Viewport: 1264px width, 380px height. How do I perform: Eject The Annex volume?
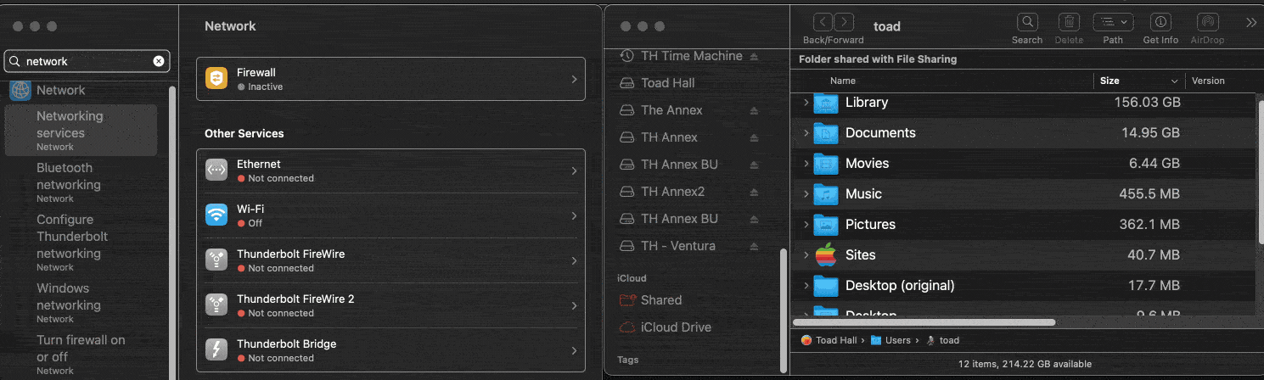(754, 110)
